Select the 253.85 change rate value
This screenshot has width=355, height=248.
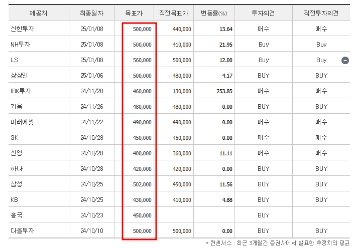coord(224,91)
